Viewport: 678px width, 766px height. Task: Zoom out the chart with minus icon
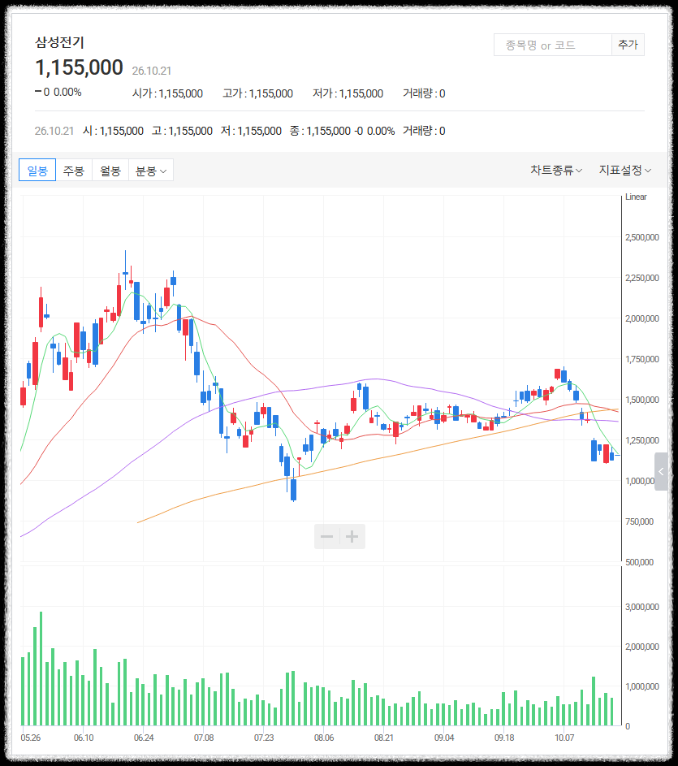pyautogui.click(x=326, y=536)
